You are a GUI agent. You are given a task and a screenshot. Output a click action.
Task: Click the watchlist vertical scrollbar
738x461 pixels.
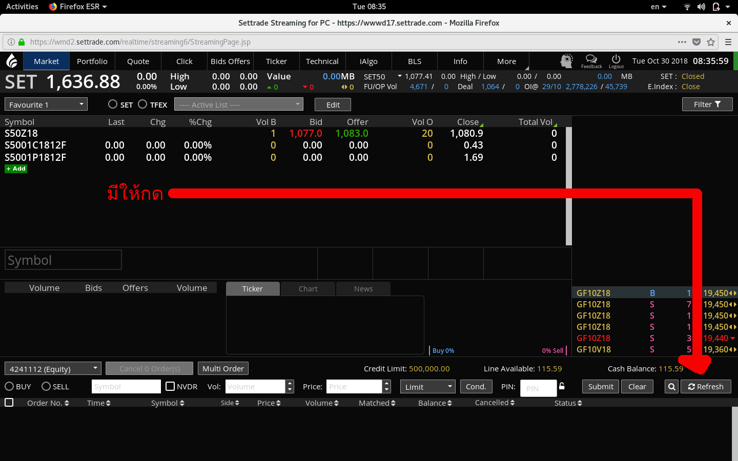[568, 186]
